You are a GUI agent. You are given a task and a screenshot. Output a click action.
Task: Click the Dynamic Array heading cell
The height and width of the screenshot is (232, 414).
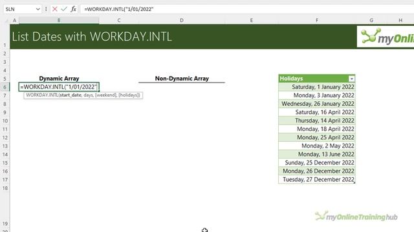[x=59, y=79]
